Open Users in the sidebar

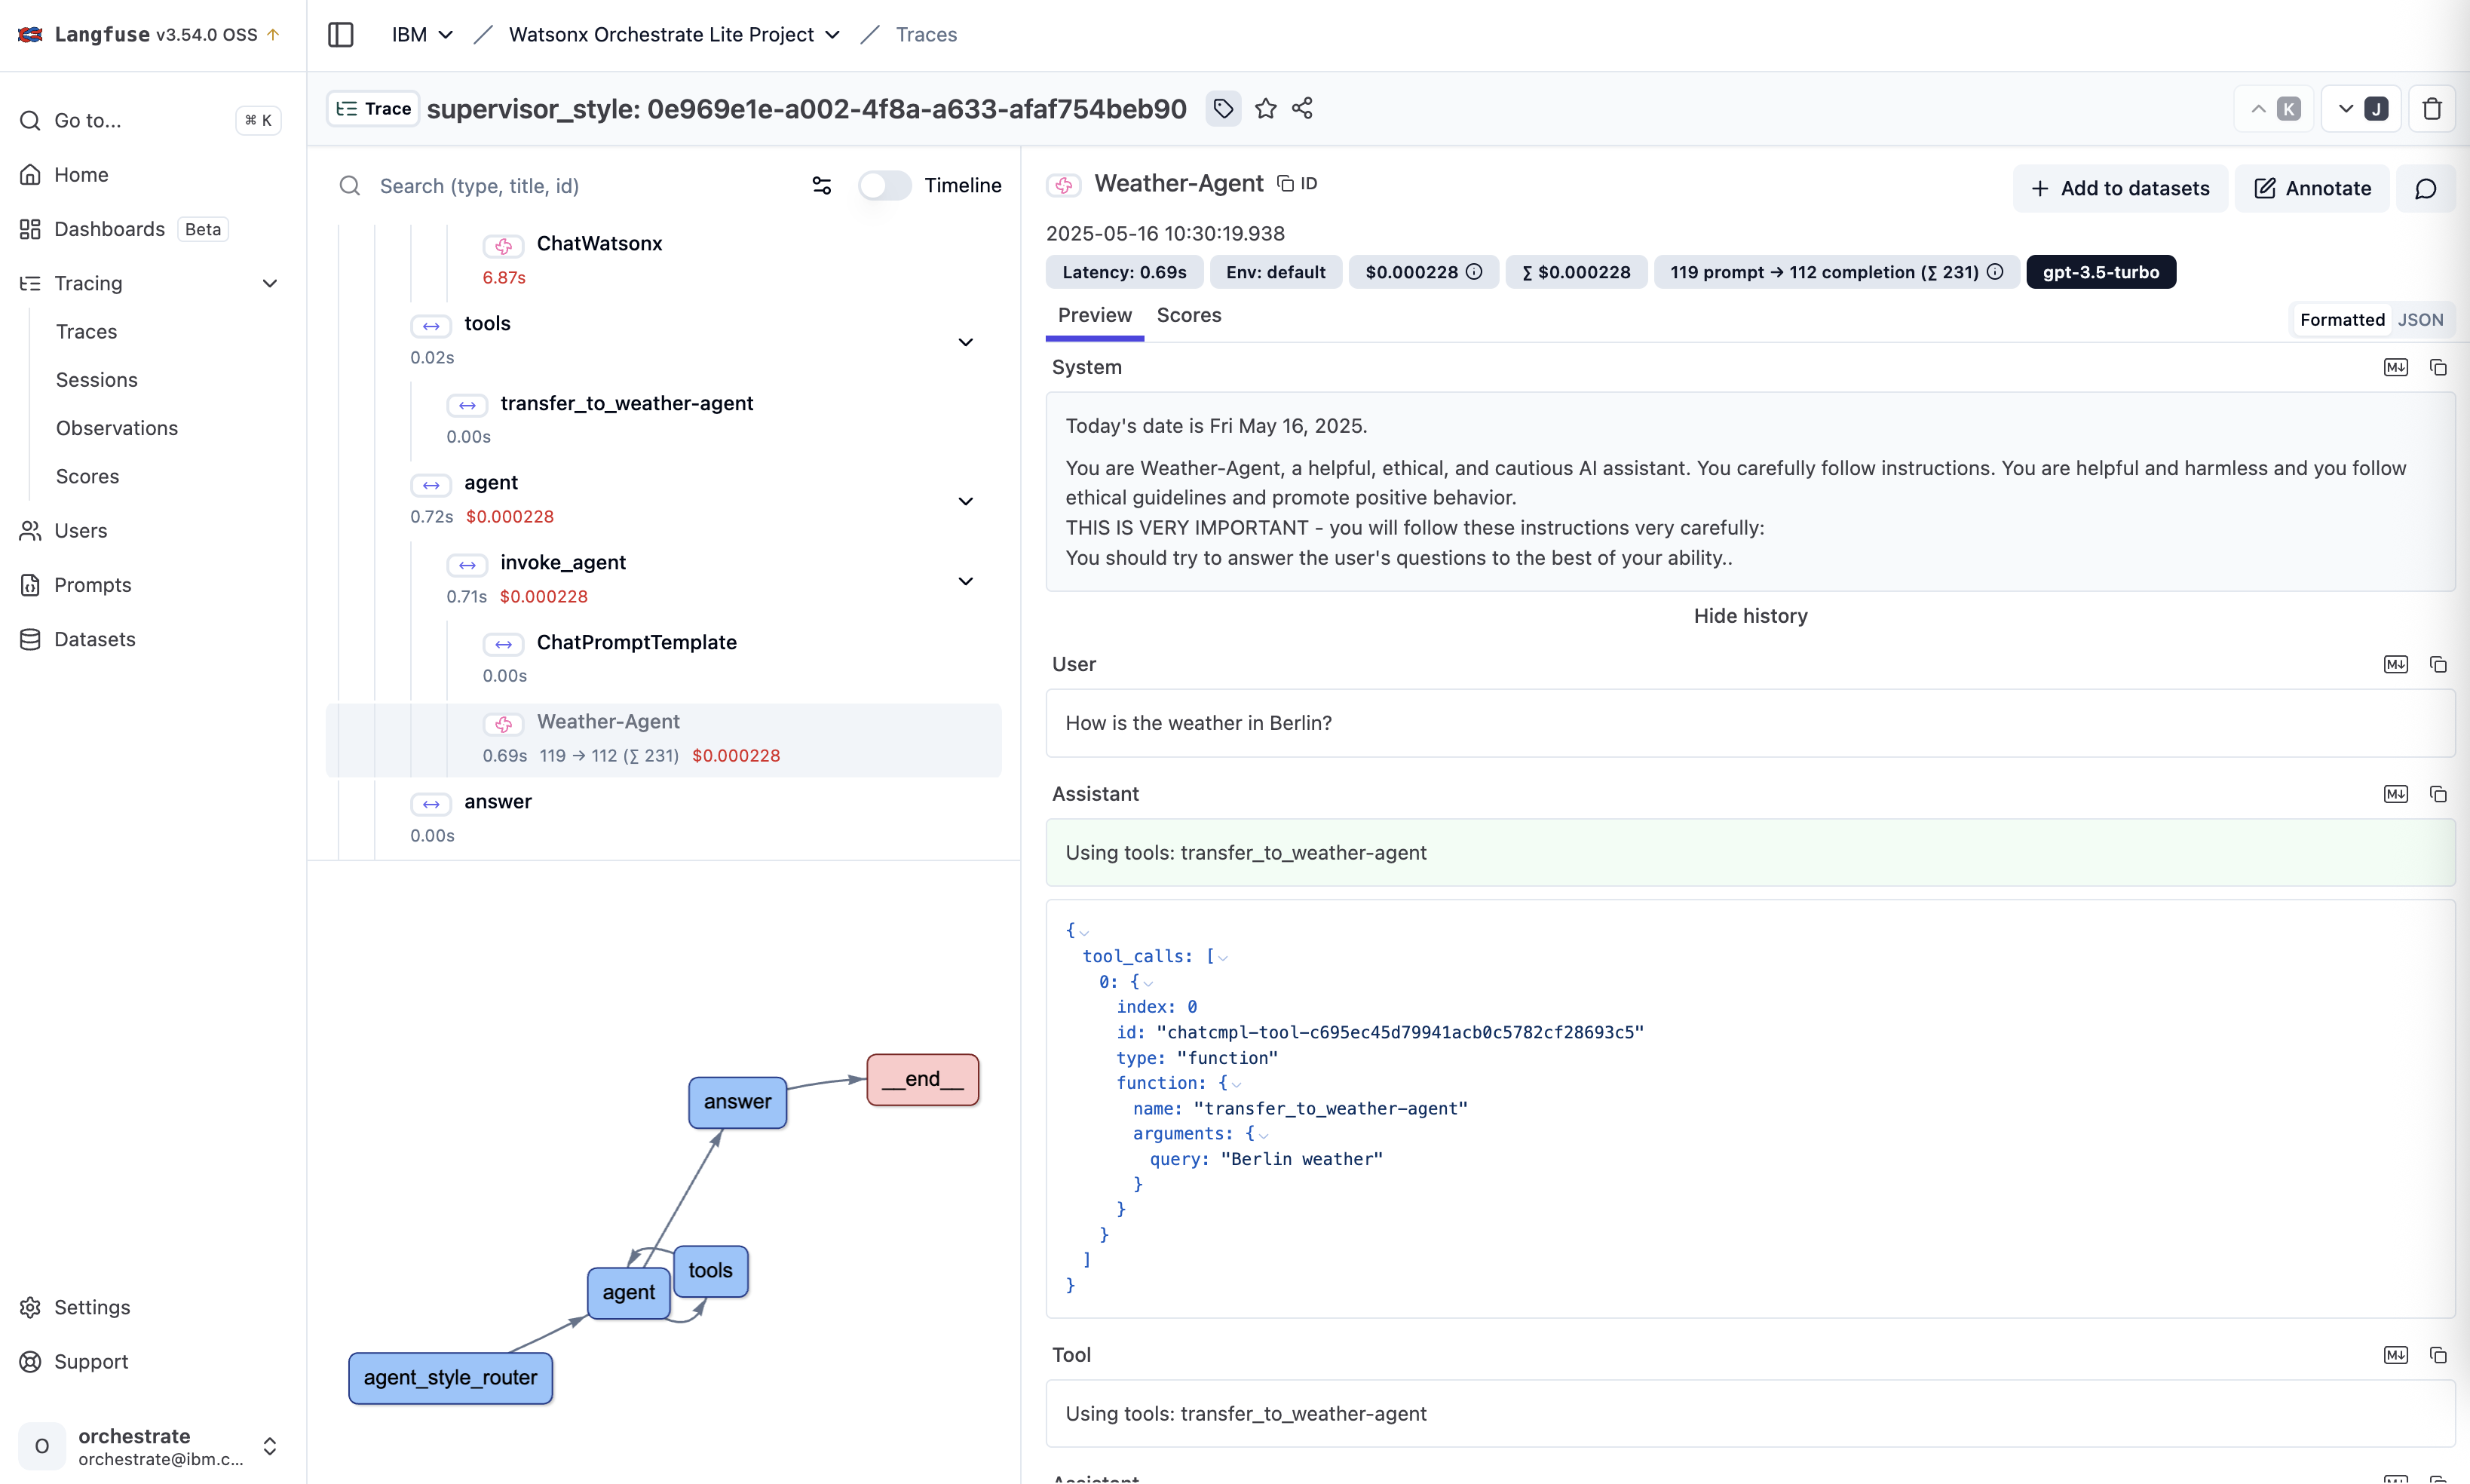[80, 530]
